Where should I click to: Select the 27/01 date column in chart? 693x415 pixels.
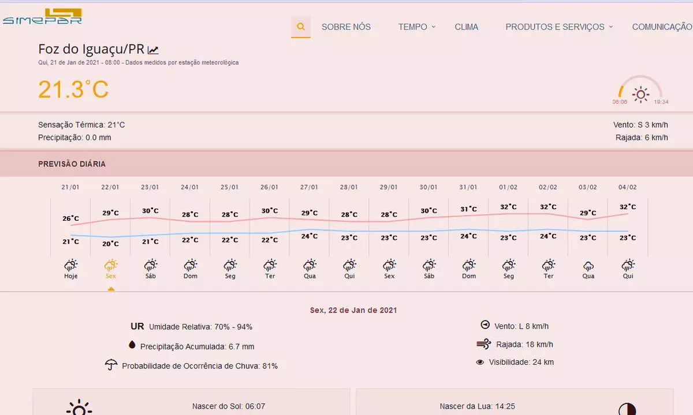click(x=309, y=187)
